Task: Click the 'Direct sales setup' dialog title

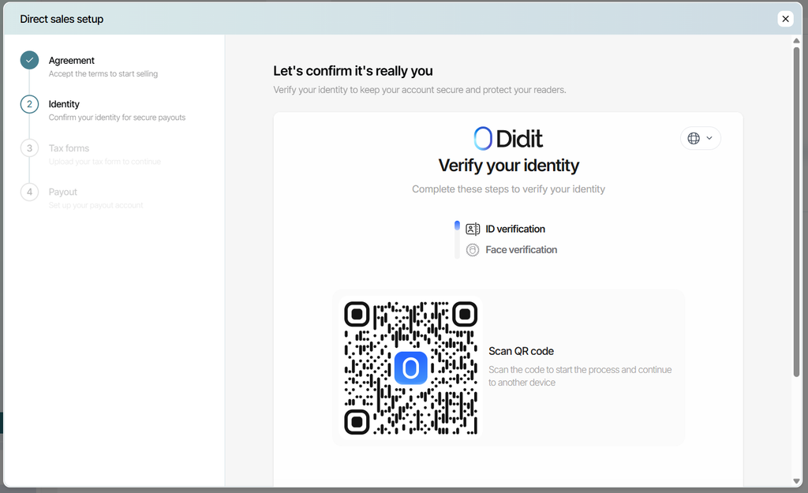Action: 62,19
